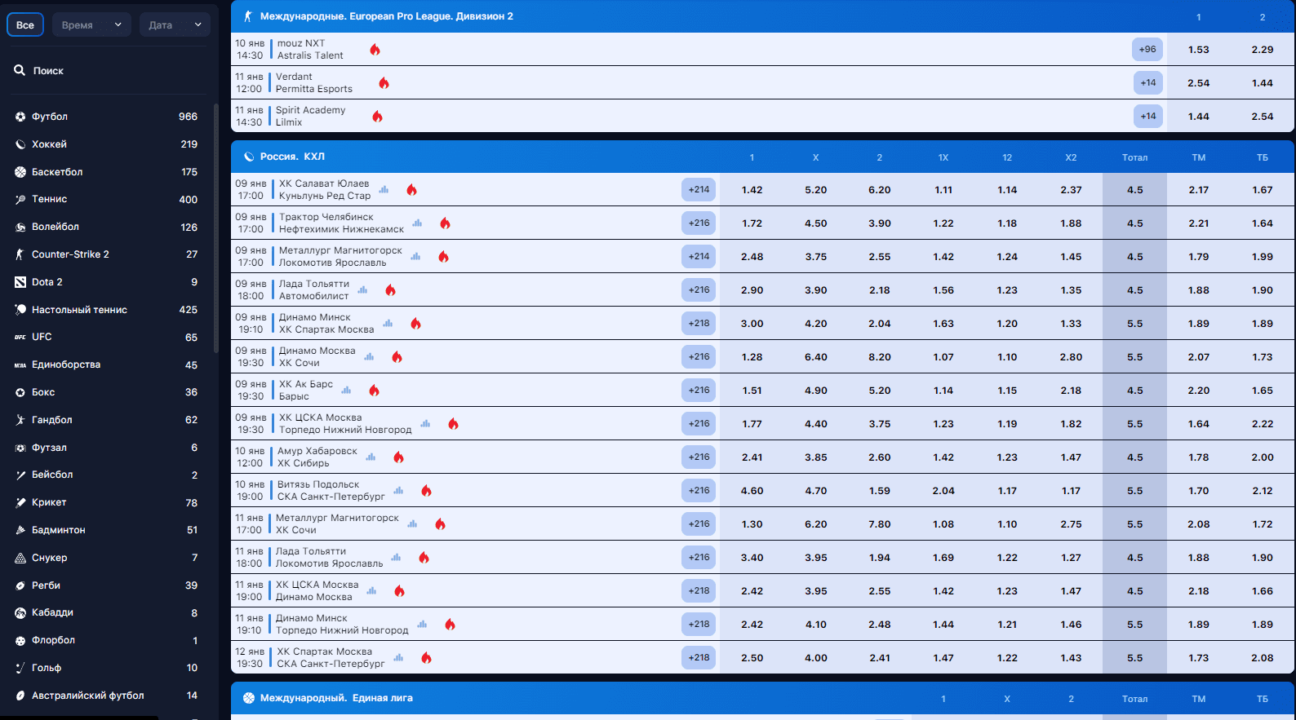The width and height of the screenshot is (1296, 720).
Task: Click flame icon for Verdant vs Permitta Esports
Action: coord(384,82)
